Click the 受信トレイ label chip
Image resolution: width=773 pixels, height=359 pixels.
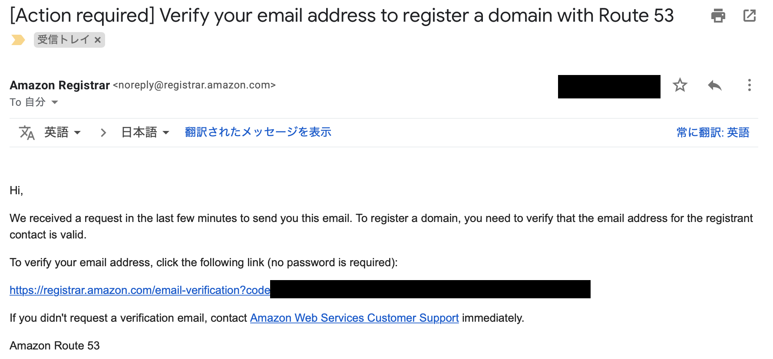point(63,40)
